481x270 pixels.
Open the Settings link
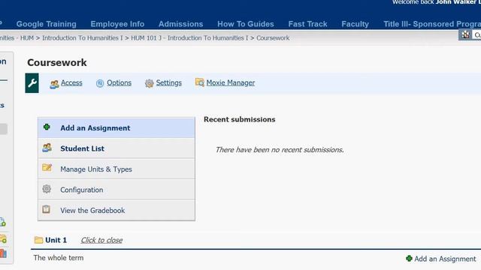(x=168, y=82)
